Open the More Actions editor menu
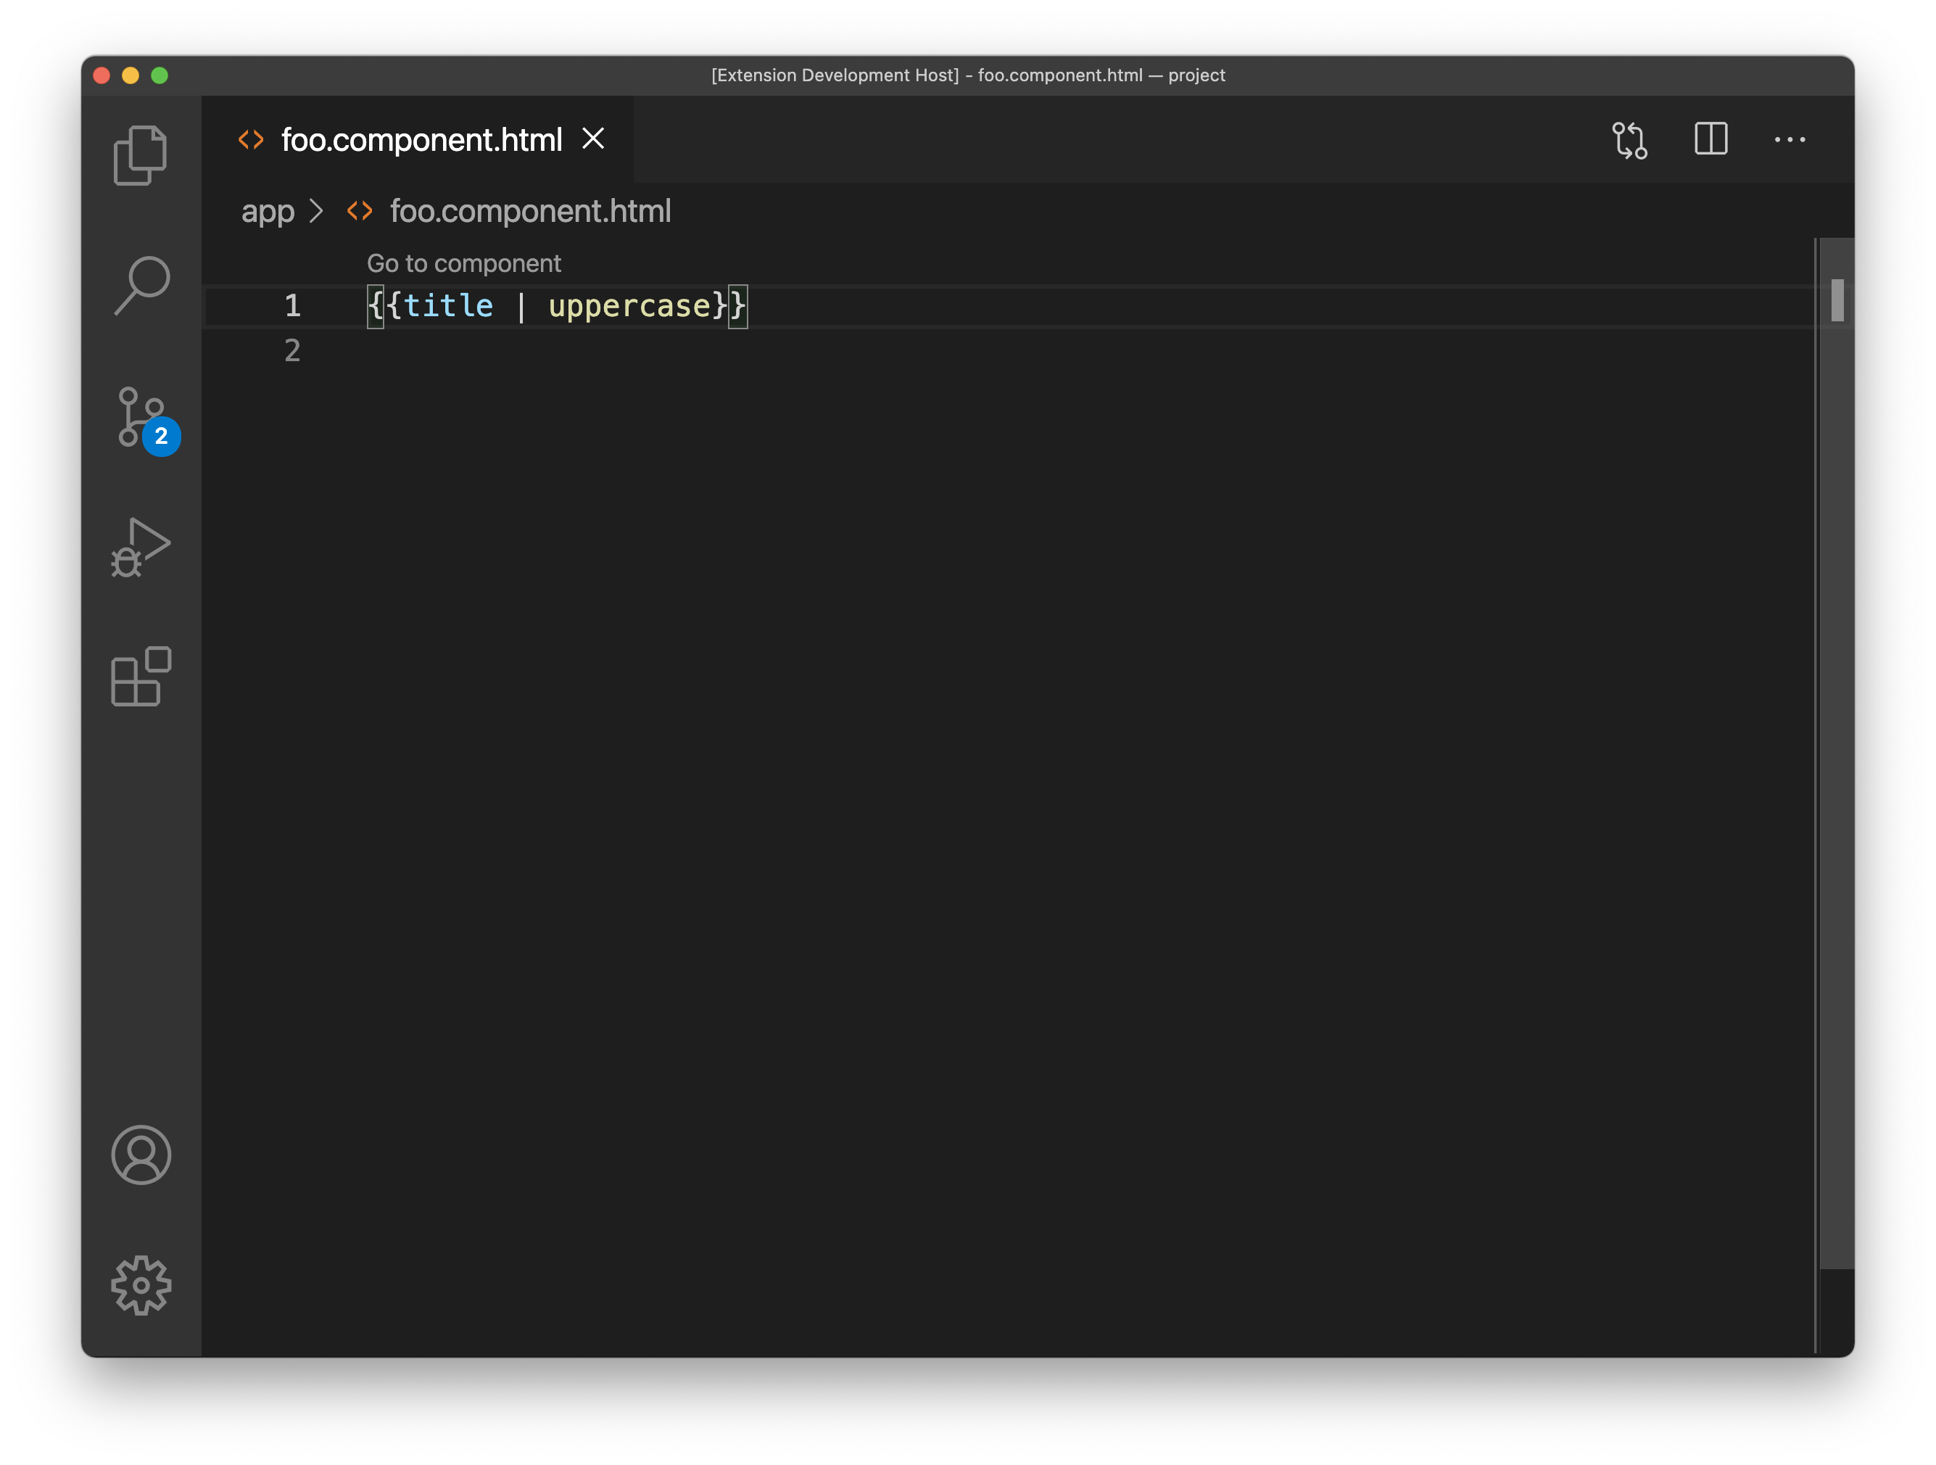This screenshot has width=1936, height=1465. [x=1790, y=140]
